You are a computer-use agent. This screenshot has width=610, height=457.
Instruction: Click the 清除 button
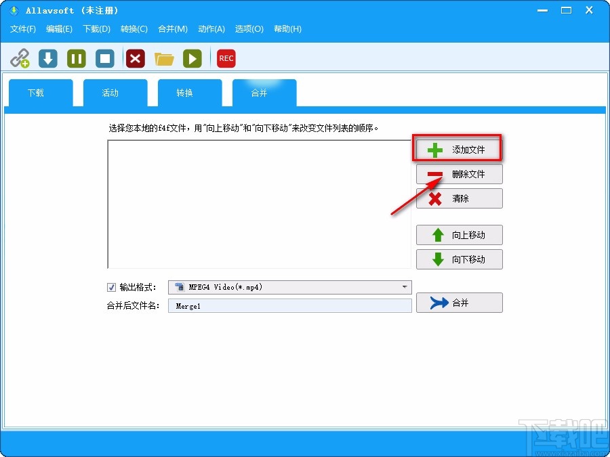point(459,198)
